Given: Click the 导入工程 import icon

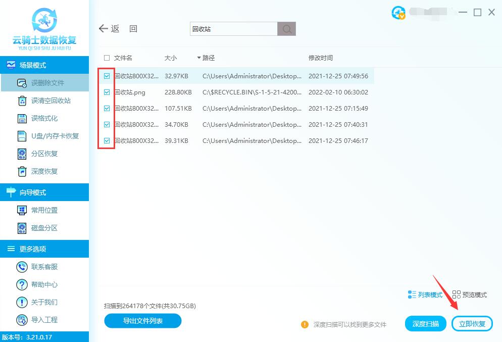Looking at the screenshot, I should pyautogui.click(x=22, y=320).
